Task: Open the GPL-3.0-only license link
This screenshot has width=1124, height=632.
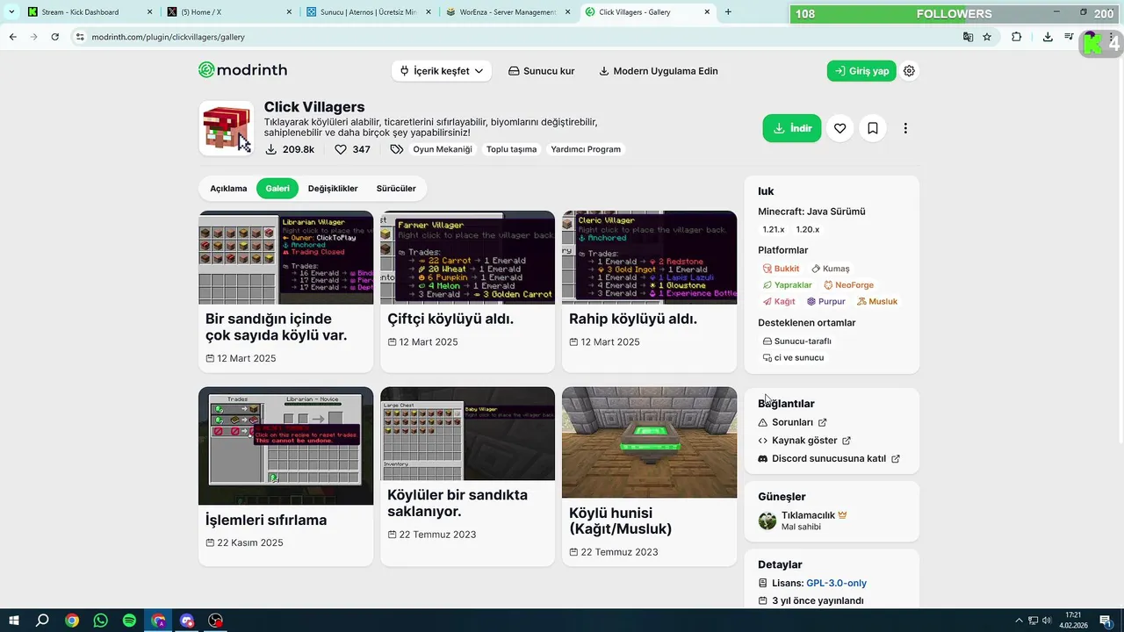Action: point(836,583)
